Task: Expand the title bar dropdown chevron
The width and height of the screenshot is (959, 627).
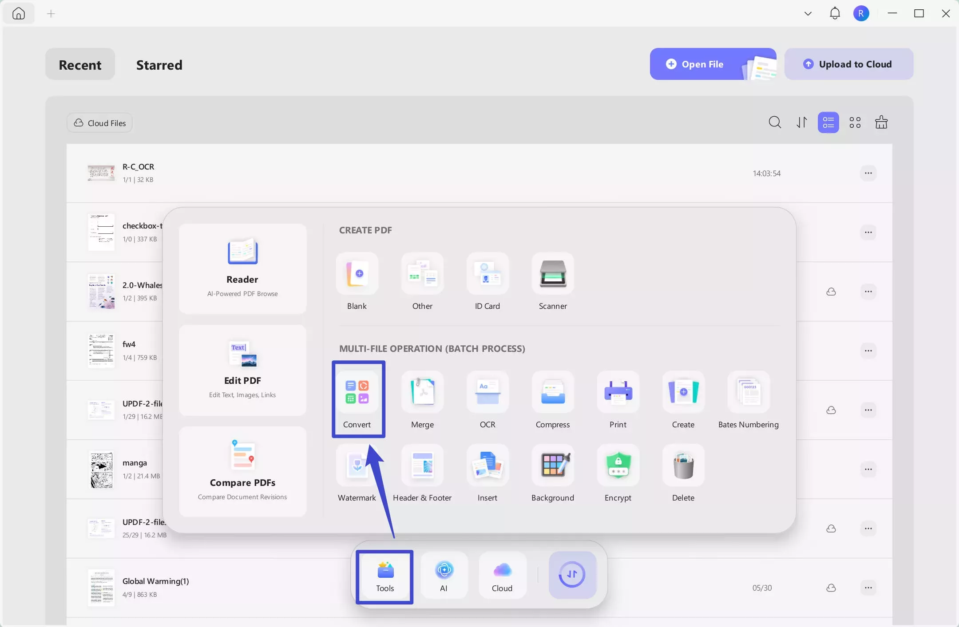Action: pyautogui.click(x=808, y=14)
